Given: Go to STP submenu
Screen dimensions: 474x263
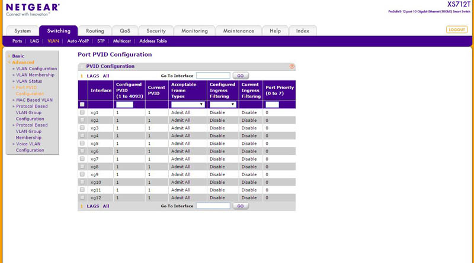Looking at the screenshot, I should click(x=101, y=41).
